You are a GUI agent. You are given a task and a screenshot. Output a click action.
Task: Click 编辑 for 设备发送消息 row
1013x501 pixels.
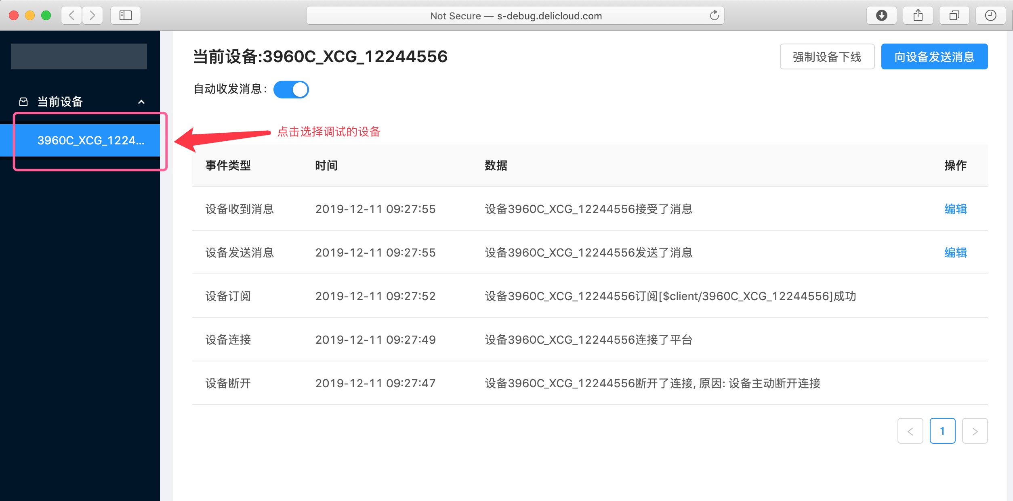955,253
